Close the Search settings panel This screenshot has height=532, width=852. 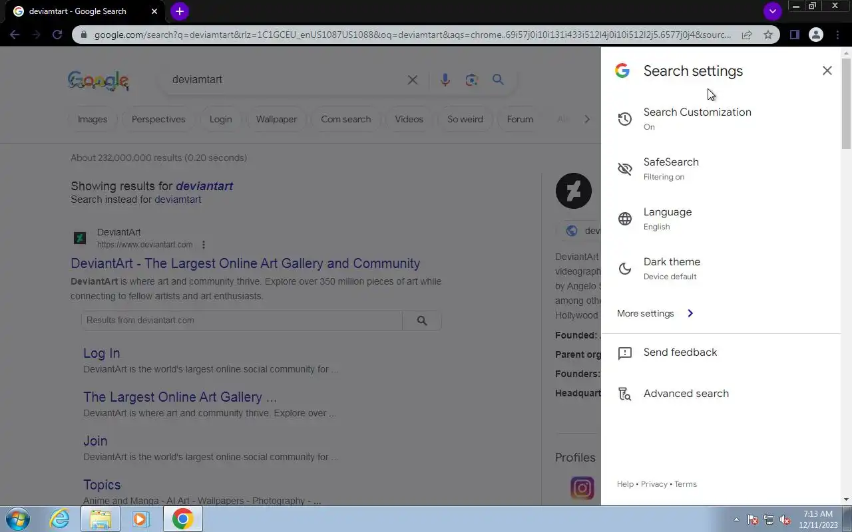pyautogui.click(x=827, y=70)
